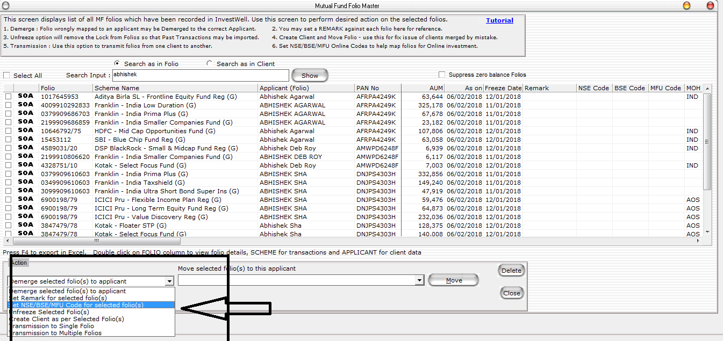Click the Applicant (Folio) column header

pos(306,88)
